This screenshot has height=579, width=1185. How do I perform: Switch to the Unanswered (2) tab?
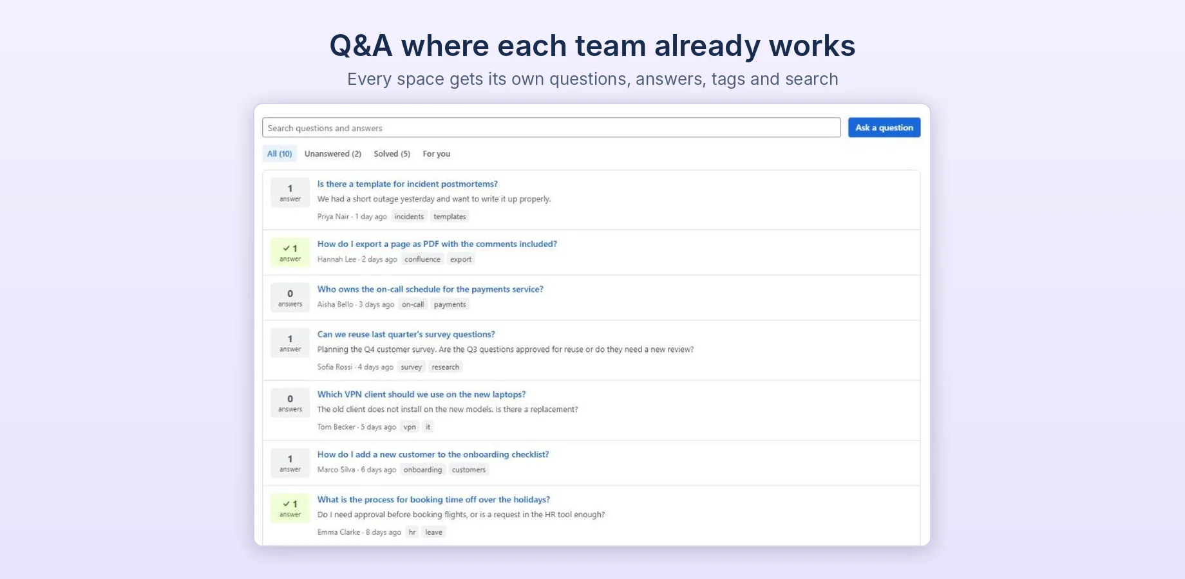pyautogui.click(x=332, y=154)
